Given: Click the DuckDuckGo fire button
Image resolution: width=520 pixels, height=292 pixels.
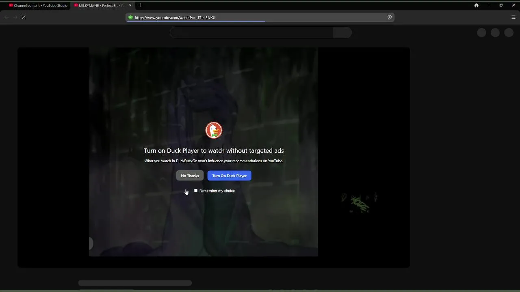Looking at the screenshot, I should pyautogui.click(x=476, y=5).
